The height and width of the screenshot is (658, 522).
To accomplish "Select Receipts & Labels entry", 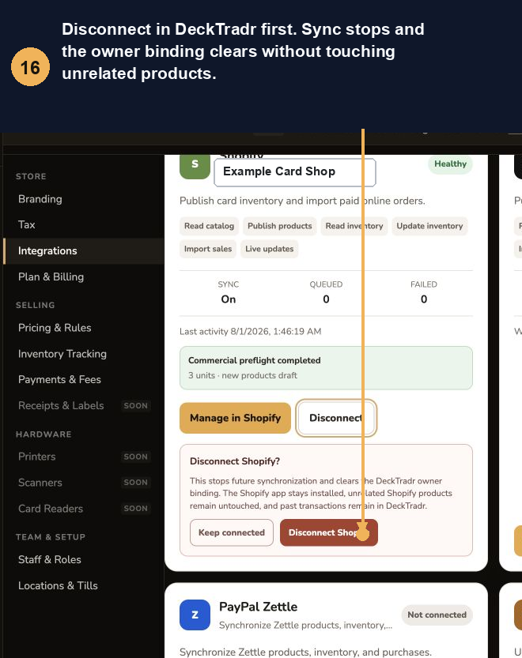I will (x=61, y=405).
